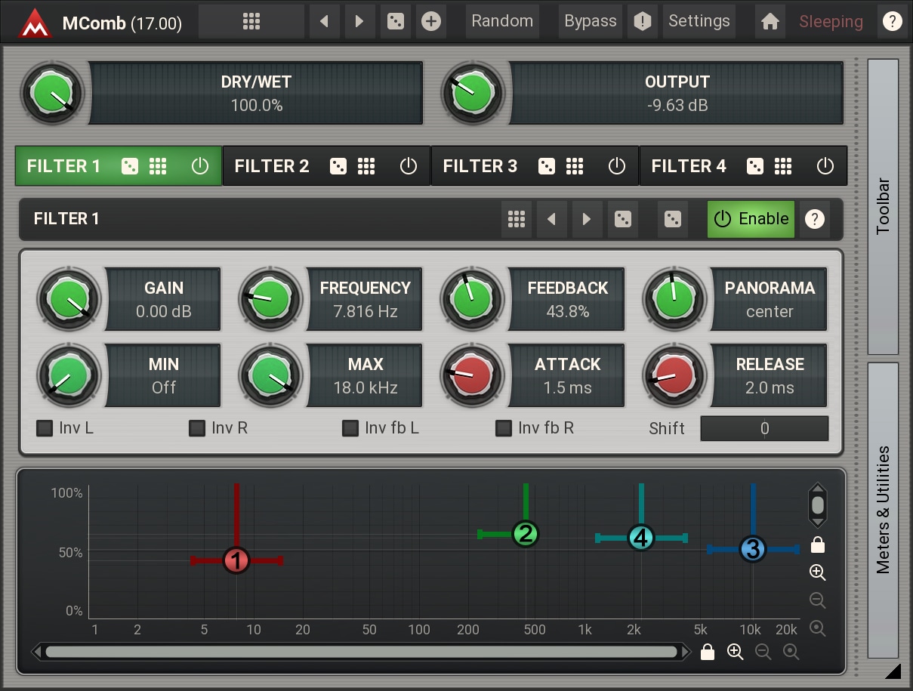The height and width of the screenshot is (691, 913).
Task: Open Filter 1 tab presets grid icon
Action: [158, 166]
